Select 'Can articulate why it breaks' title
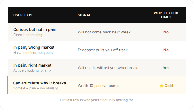The height and width of the screenshot is (109, 193). 39,83
